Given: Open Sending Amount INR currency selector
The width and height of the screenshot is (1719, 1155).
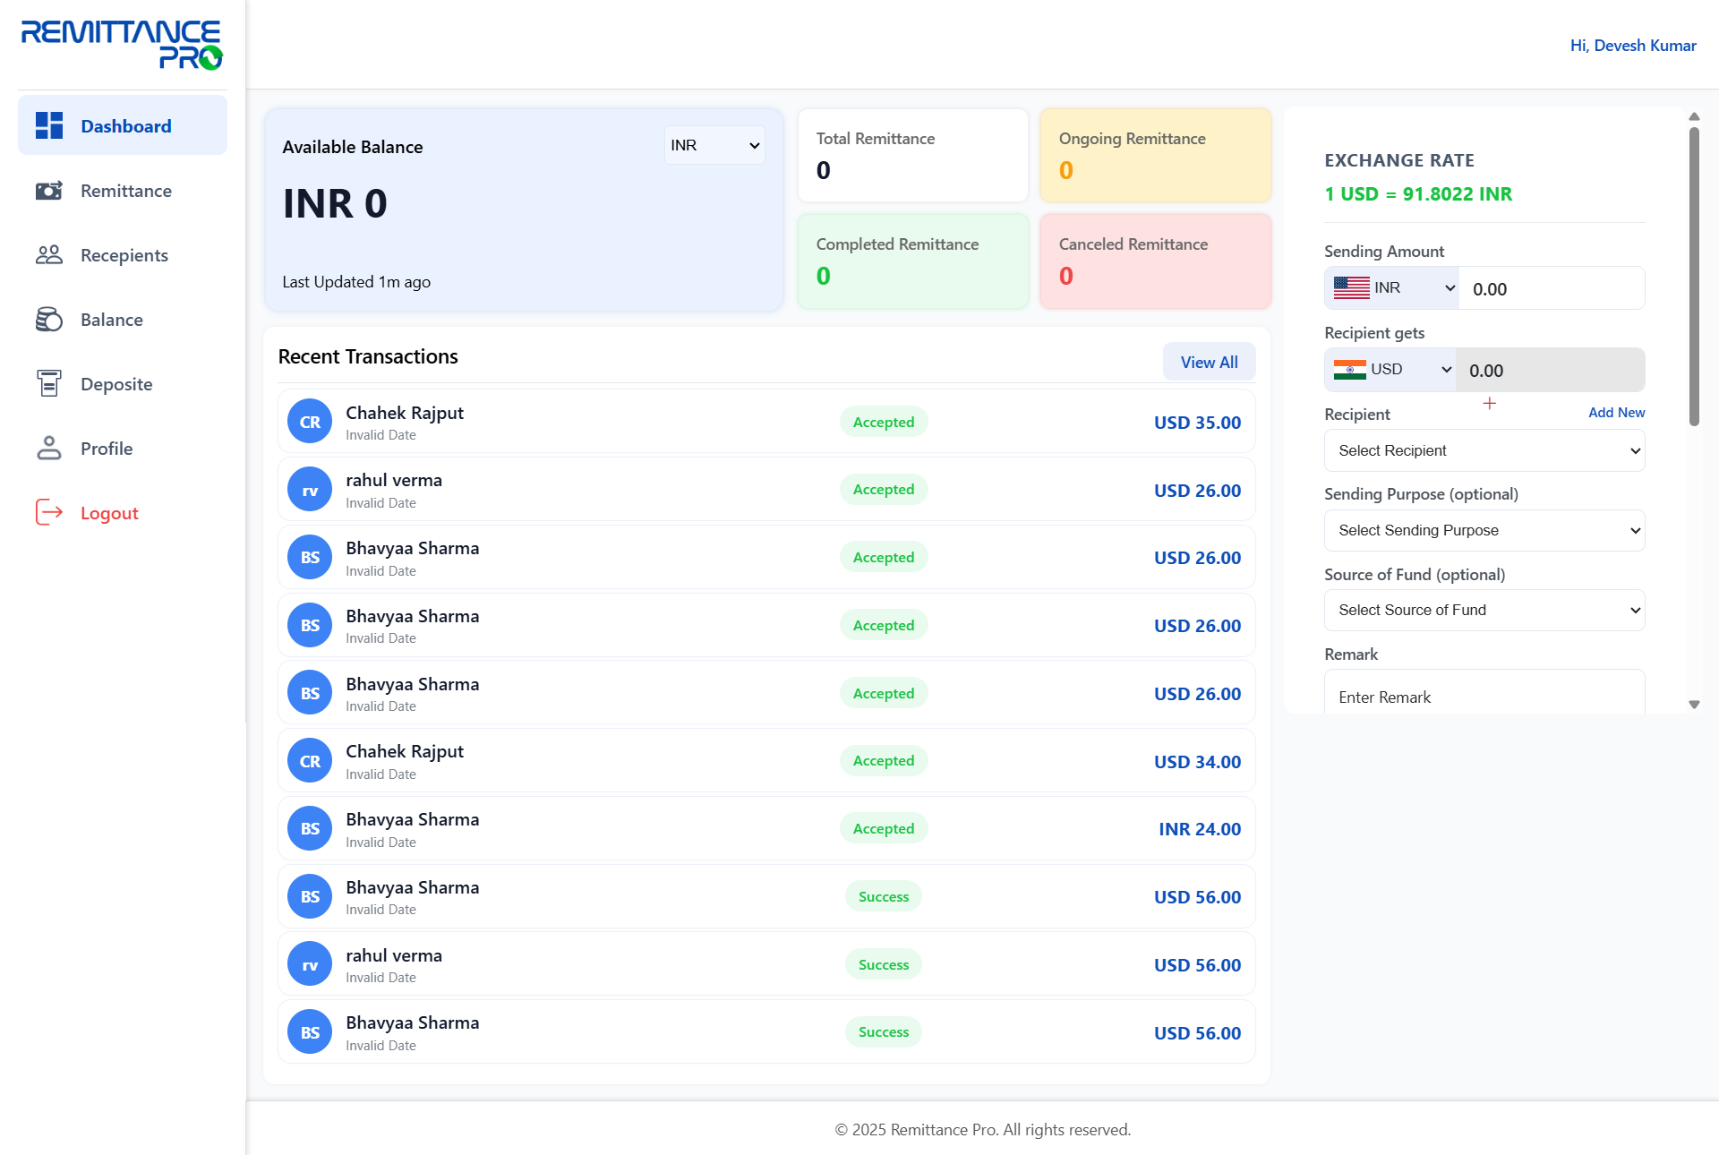Looking at the screenshot, I should 1393,288.
